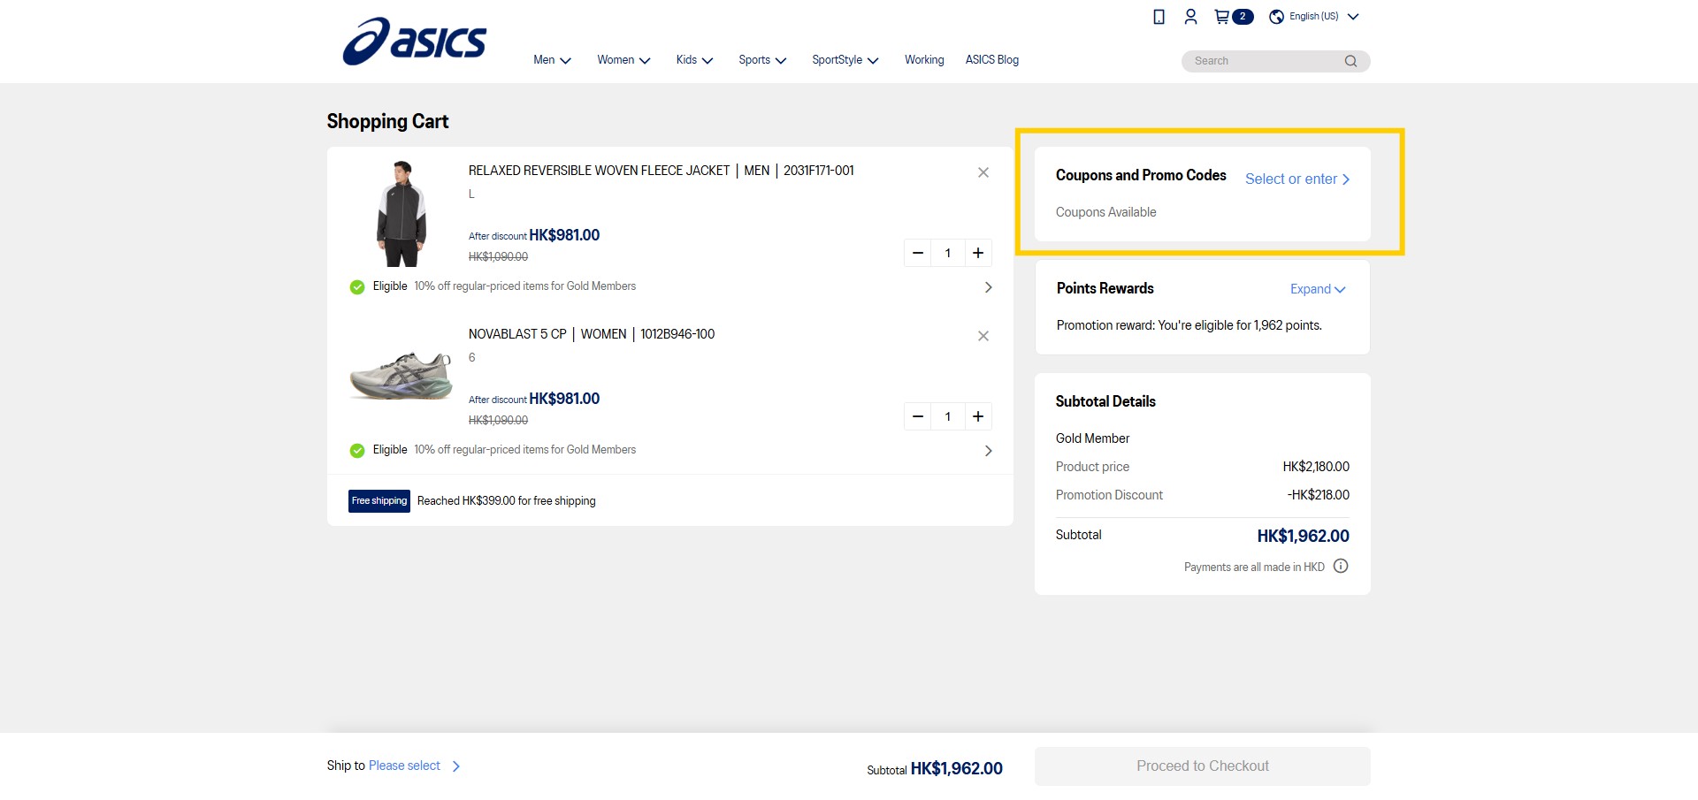Go to the Working page
1698x800 pixels.
click(924, 60)
